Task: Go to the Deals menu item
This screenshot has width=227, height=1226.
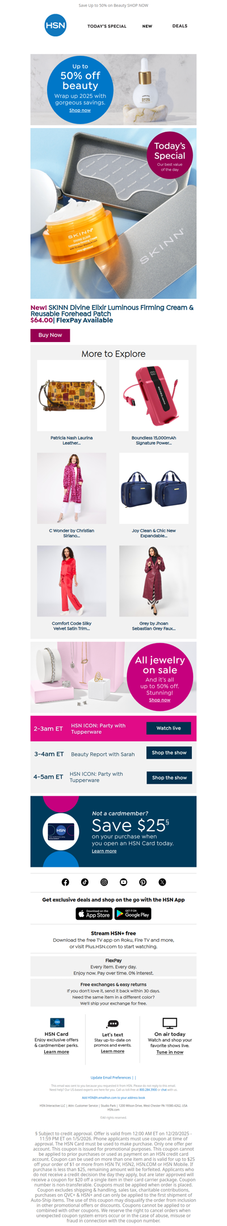Action: [x=180, y=26]
